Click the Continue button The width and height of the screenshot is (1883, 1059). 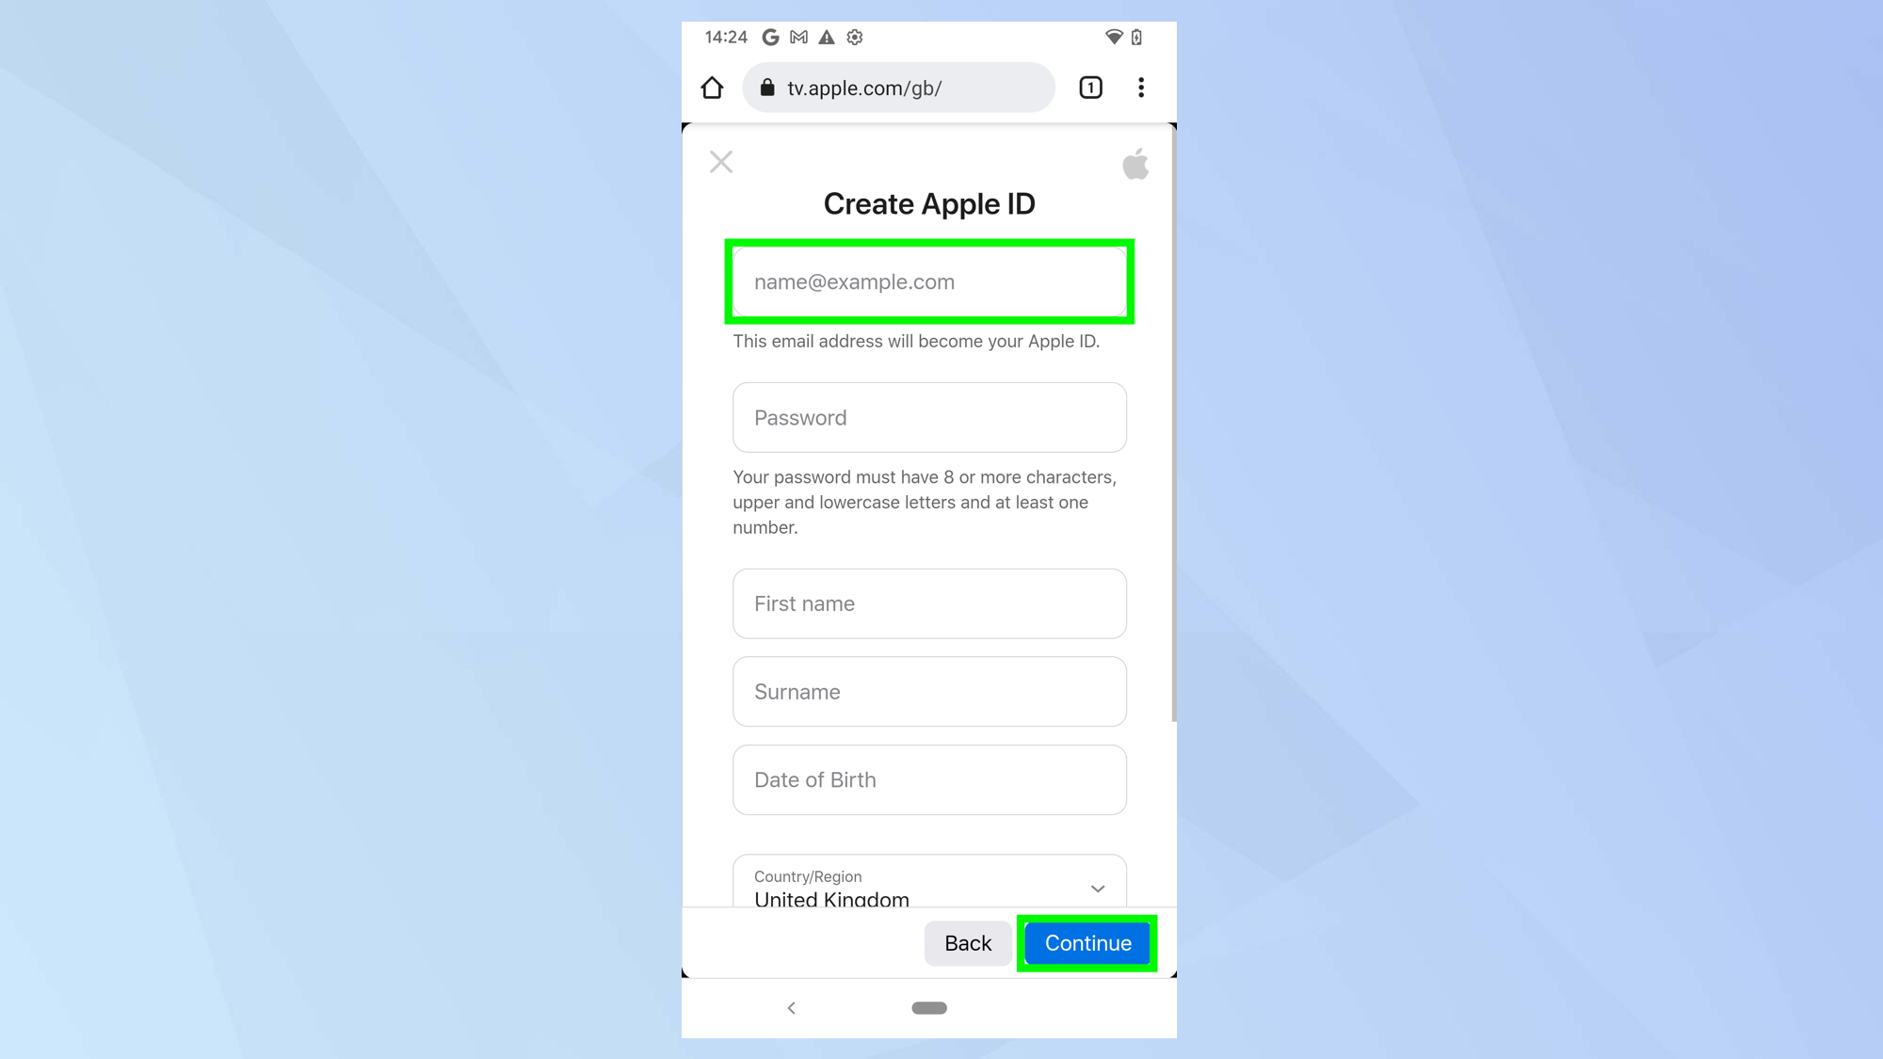point(1086,942)
